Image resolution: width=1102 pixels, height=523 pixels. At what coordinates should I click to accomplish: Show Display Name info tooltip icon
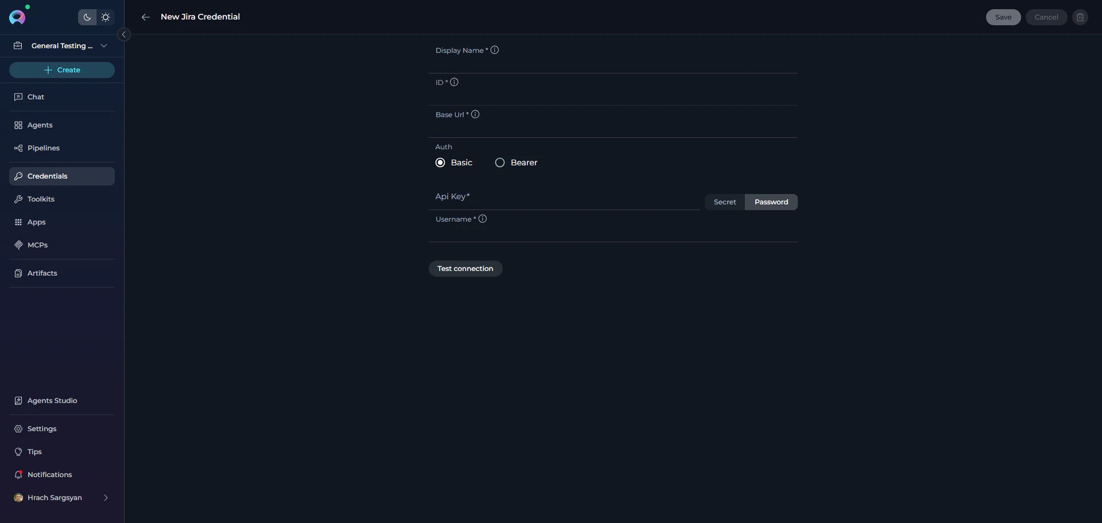(495, 50)
